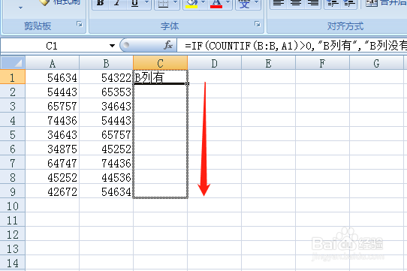This screenshot has height=271, width=407.
Task: Select cell A8 containing 45252
Action: tap(53, 177)
